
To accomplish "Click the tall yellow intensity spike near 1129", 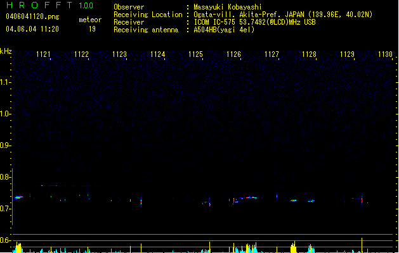I will pyautogui.click(x=362, y=245).
